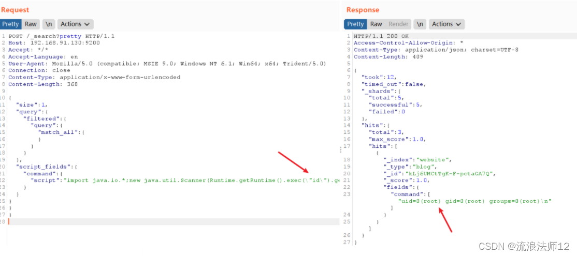
Task: Click the Accept: */* header line
Action: [x=28, y=50]
